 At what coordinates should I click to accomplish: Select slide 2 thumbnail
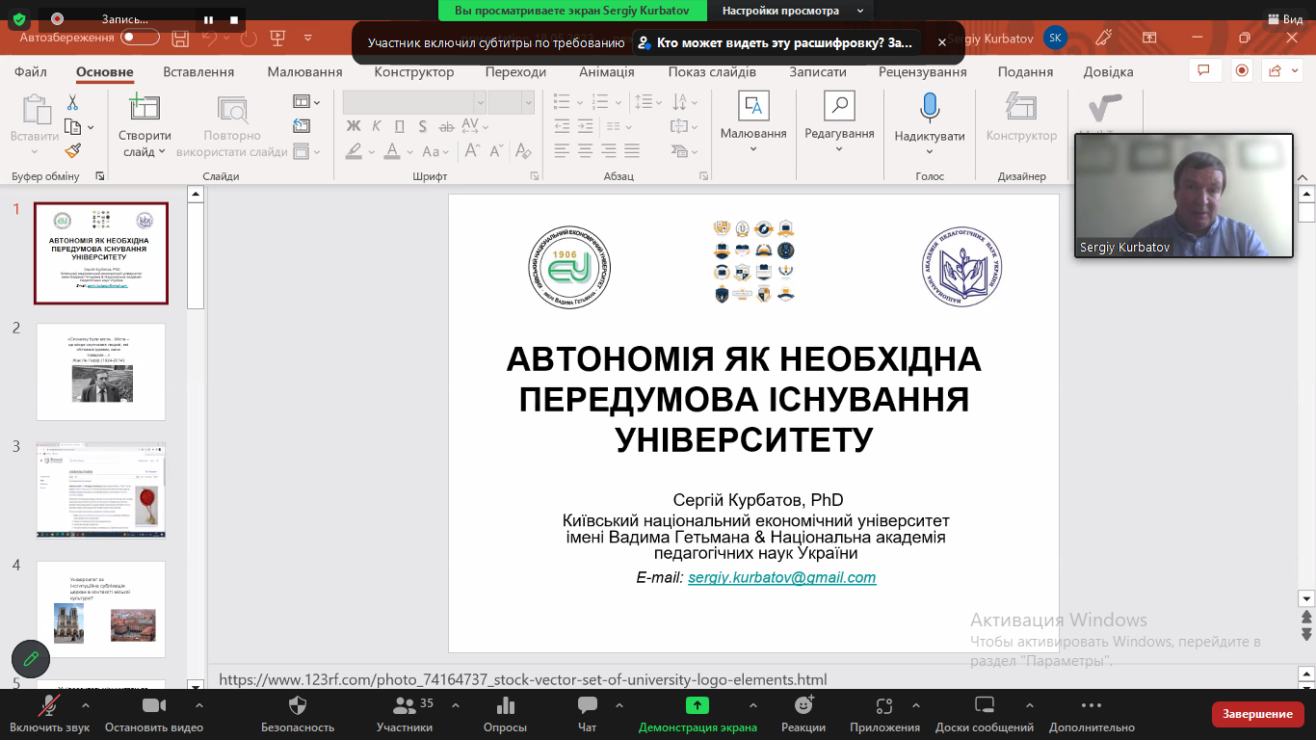[101, 372]
